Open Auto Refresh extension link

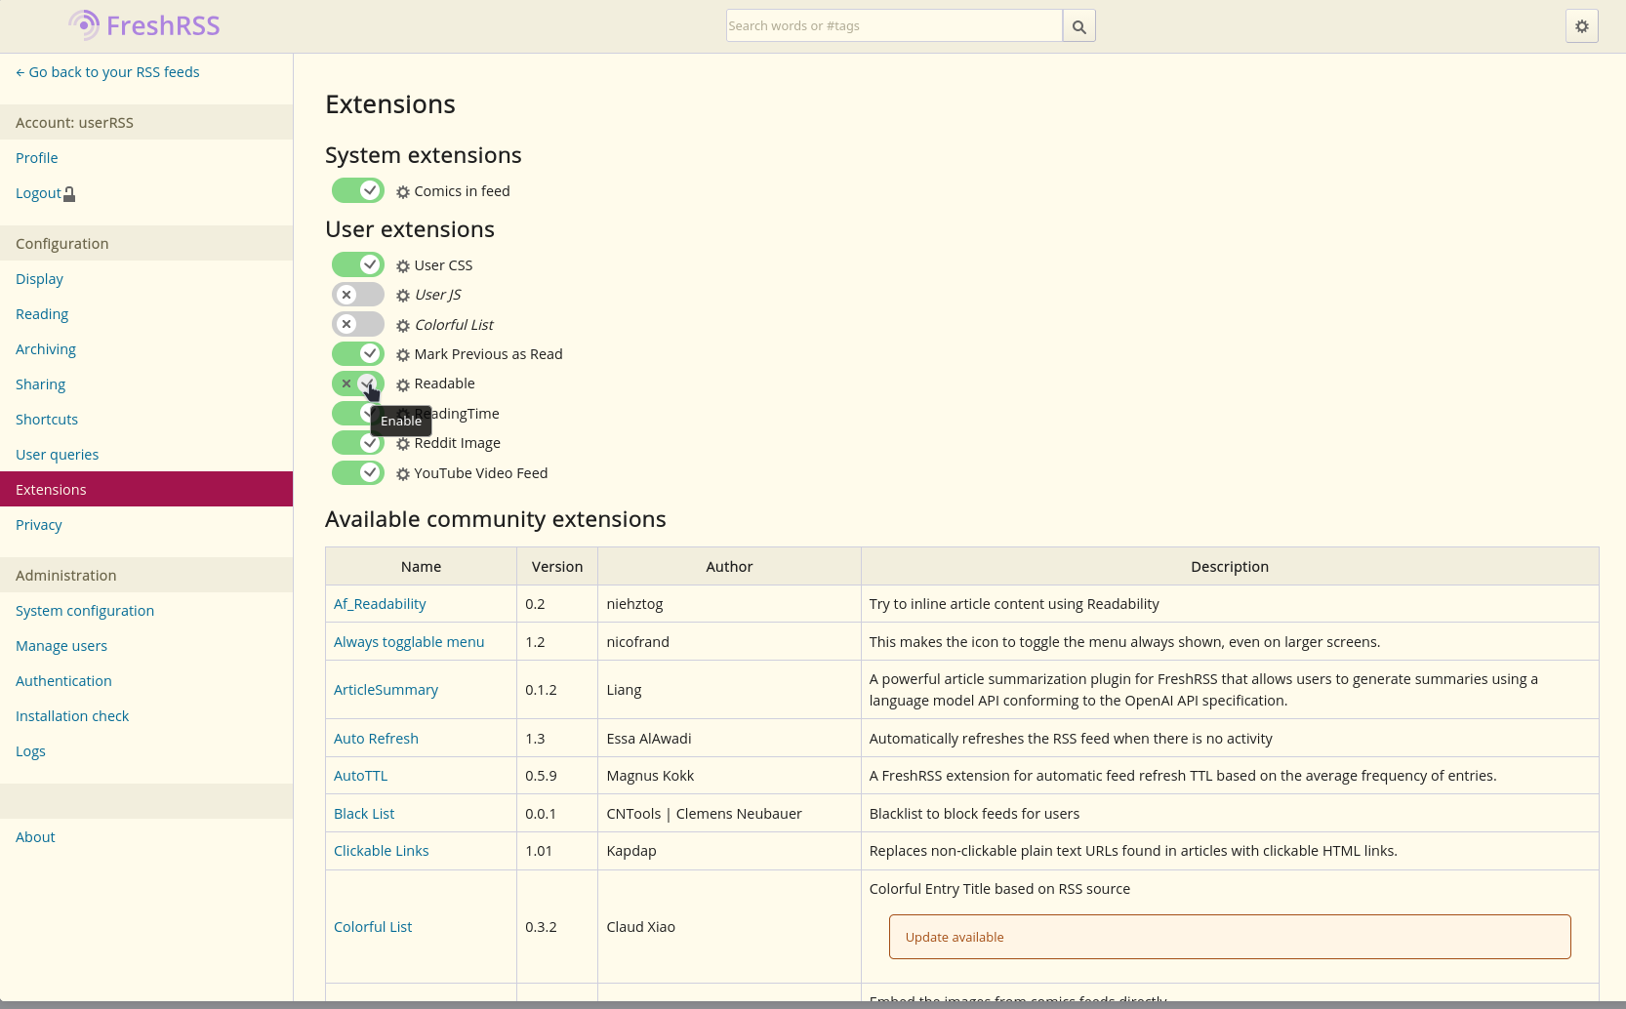[376, 739]
